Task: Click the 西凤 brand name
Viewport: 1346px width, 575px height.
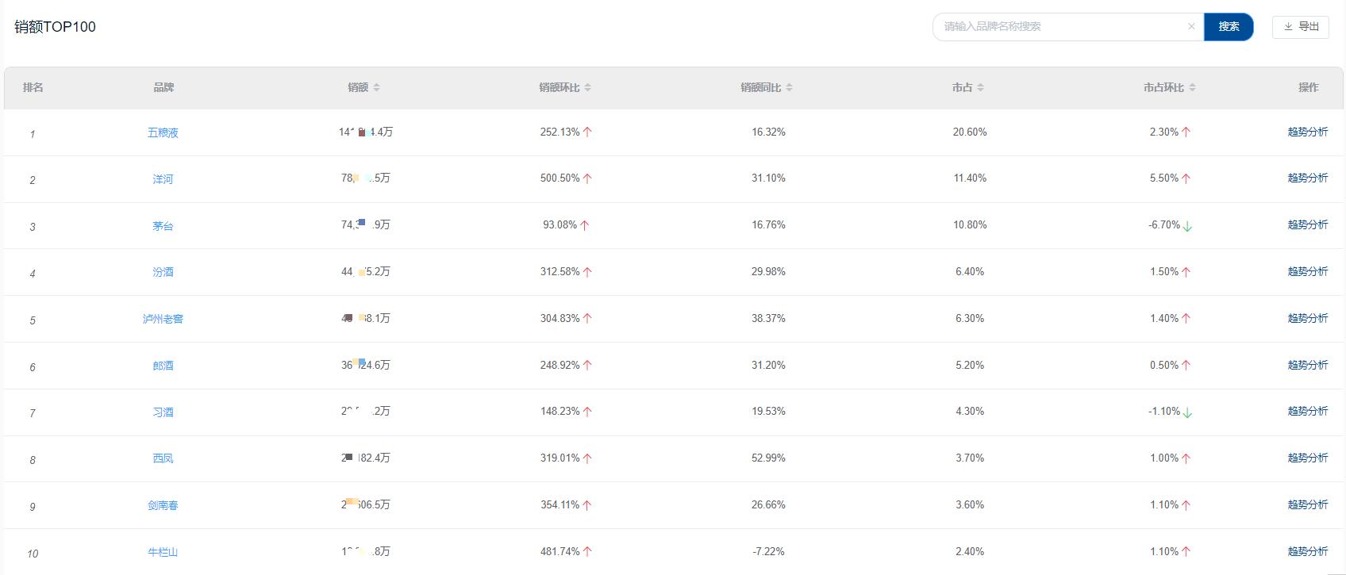Action: coord(163,458)
